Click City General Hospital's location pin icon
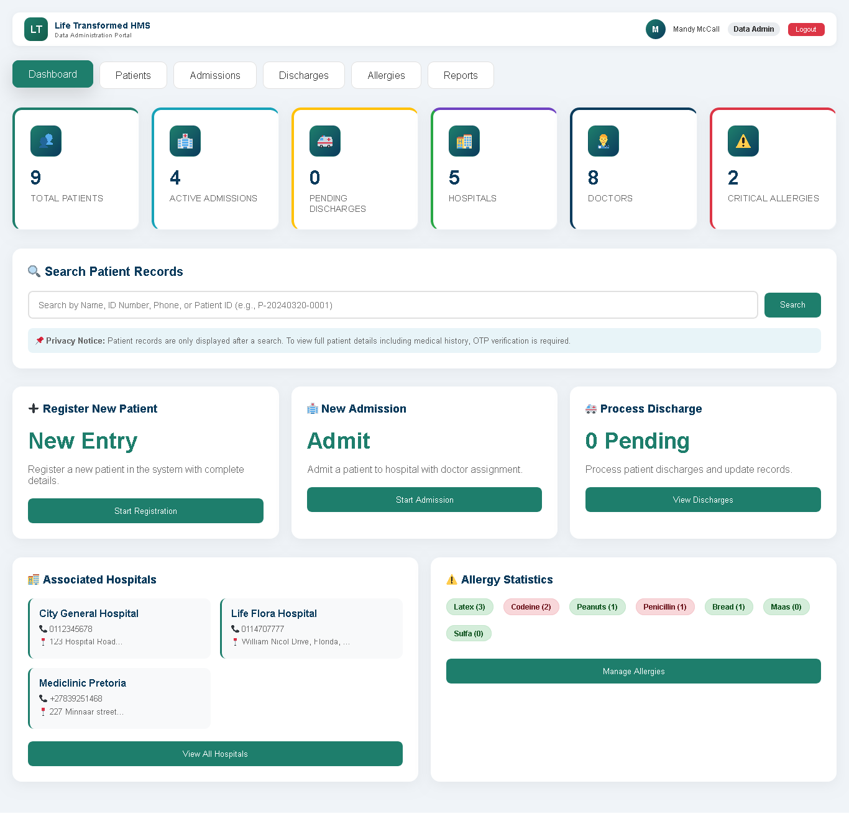The image size is (849, 814). point(43,642)
